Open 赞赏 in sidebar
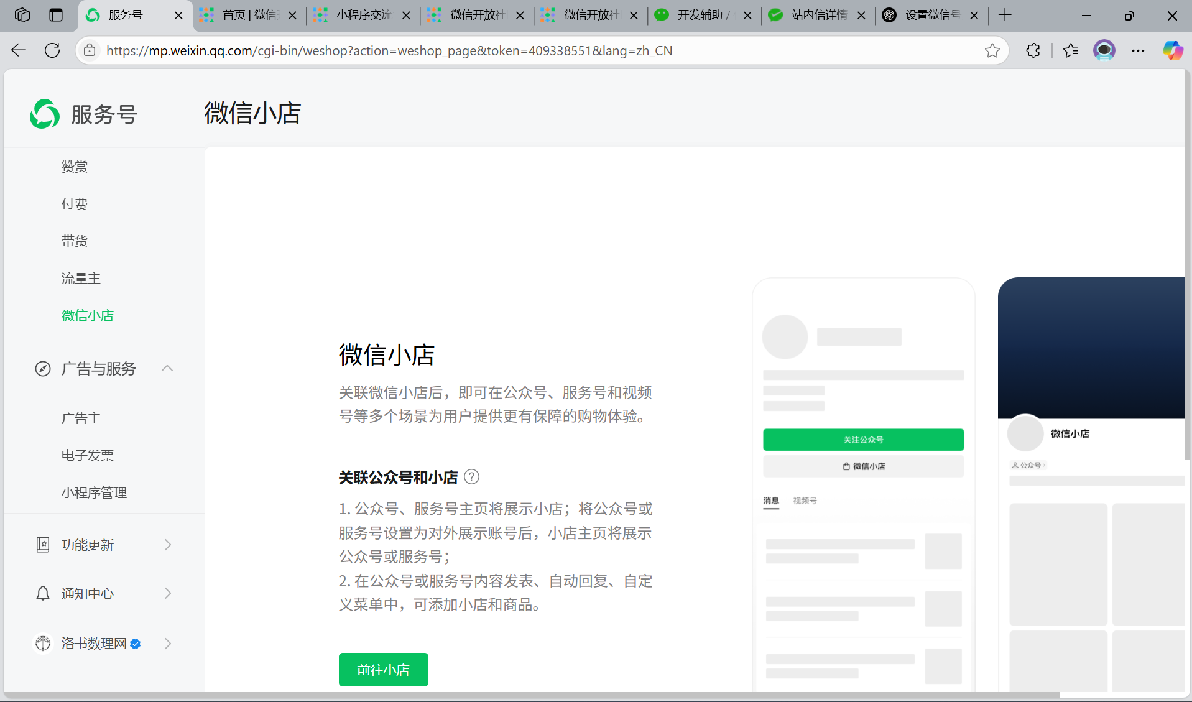1192x702 pixels. point(75,167)
